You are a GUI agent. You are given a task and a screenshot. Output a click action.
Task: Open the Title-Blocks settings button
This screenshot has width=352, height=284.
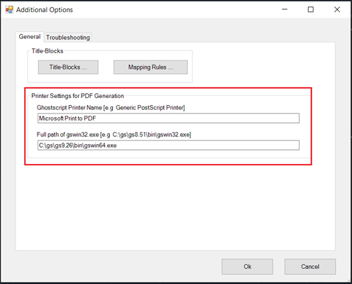[68, 67]
